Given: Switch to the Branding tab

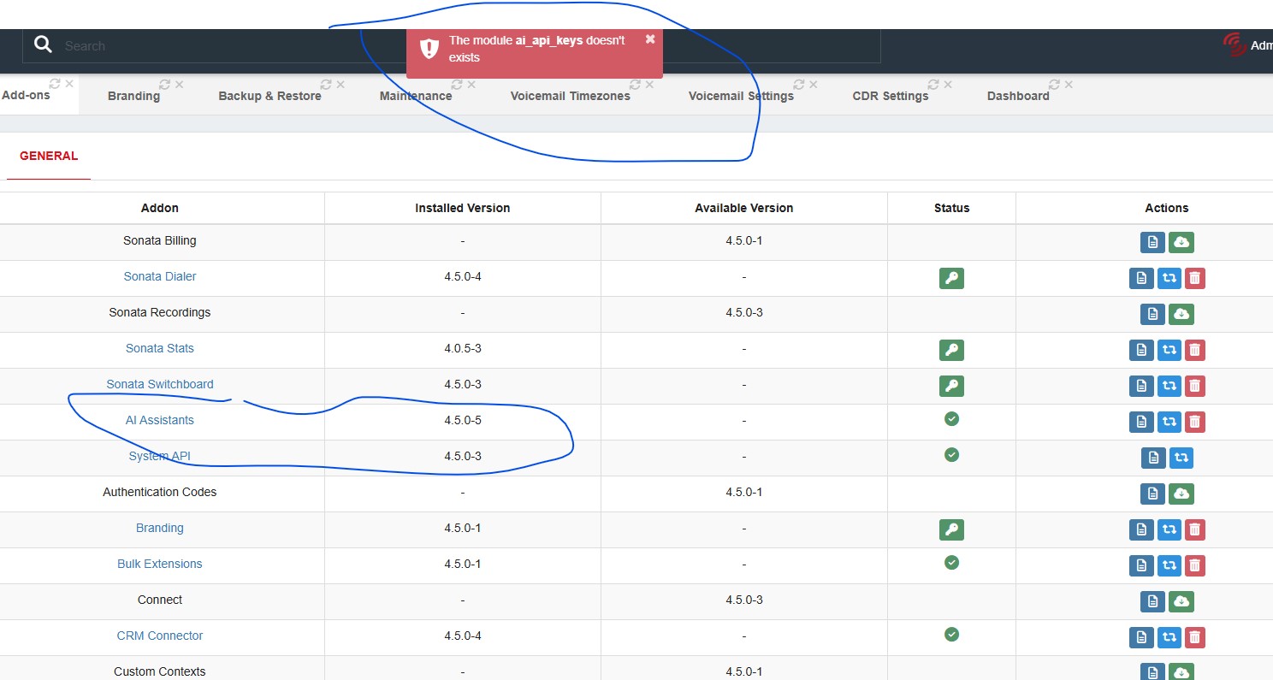Looking at the screenshot, I should (133, 96).
